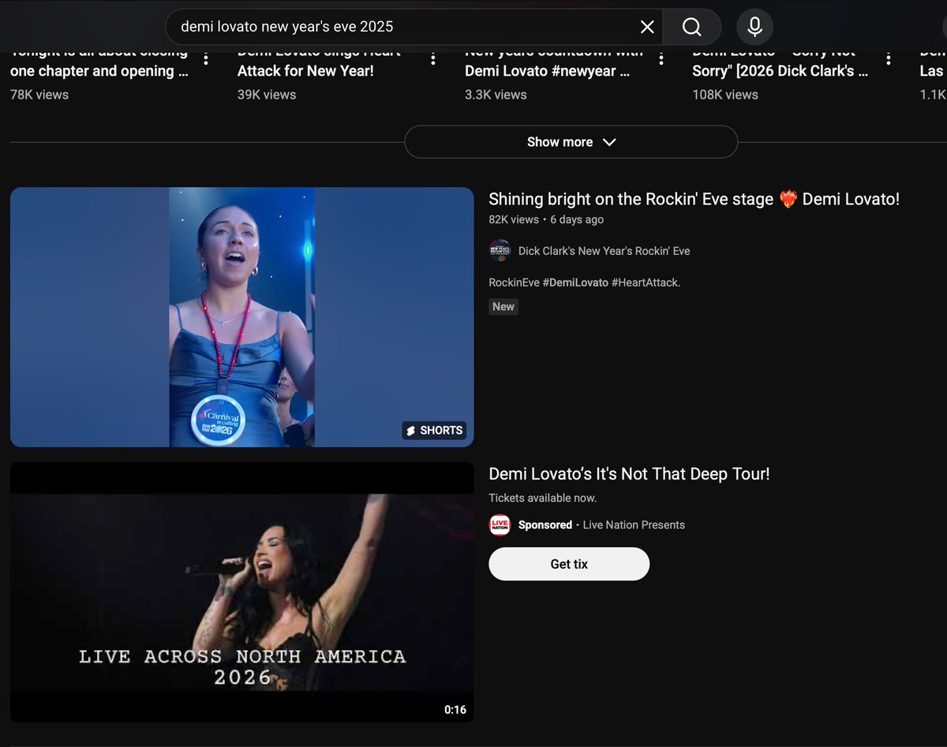Viewport: 947px width, 747px height.
Task: Click the 82K views metadata text
Action: (514, 220)
